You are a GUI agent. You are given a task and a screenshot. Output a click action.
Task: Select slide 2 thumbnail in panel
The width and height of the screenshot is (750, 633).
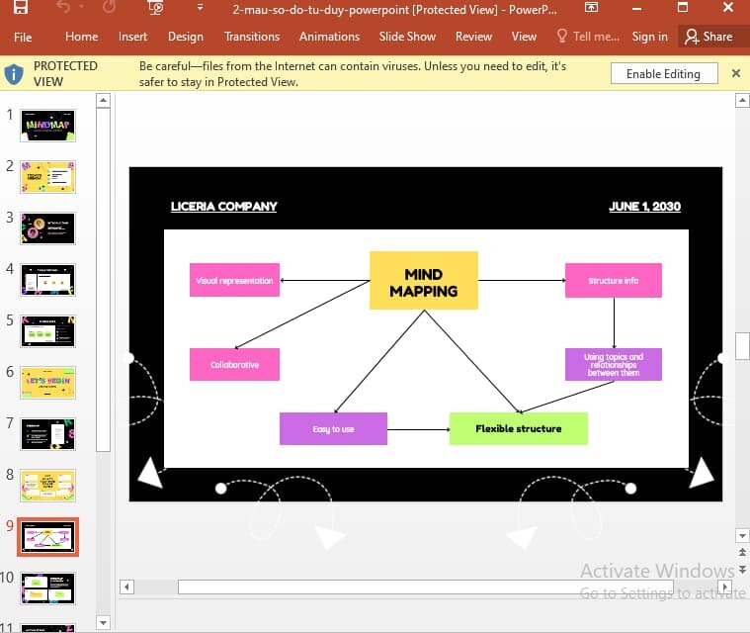[x=47, y=177]
